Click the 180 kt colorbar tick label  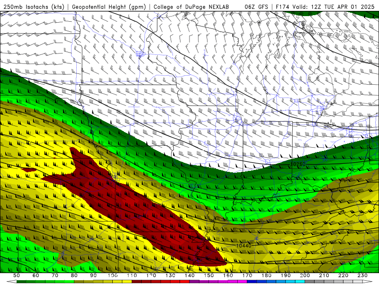click(266, 275)
